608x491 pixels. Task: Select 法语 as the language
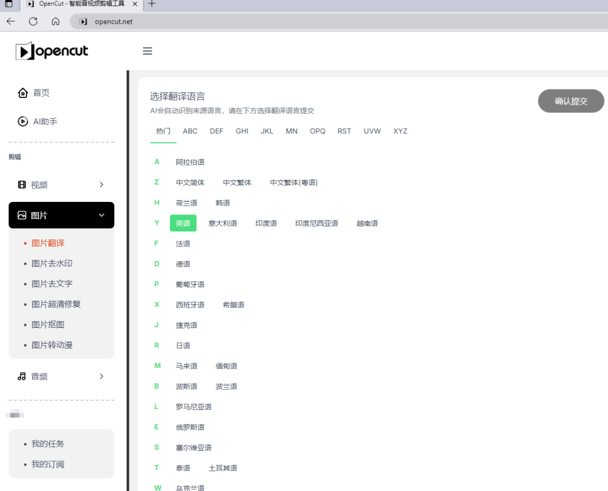[183, 244]
